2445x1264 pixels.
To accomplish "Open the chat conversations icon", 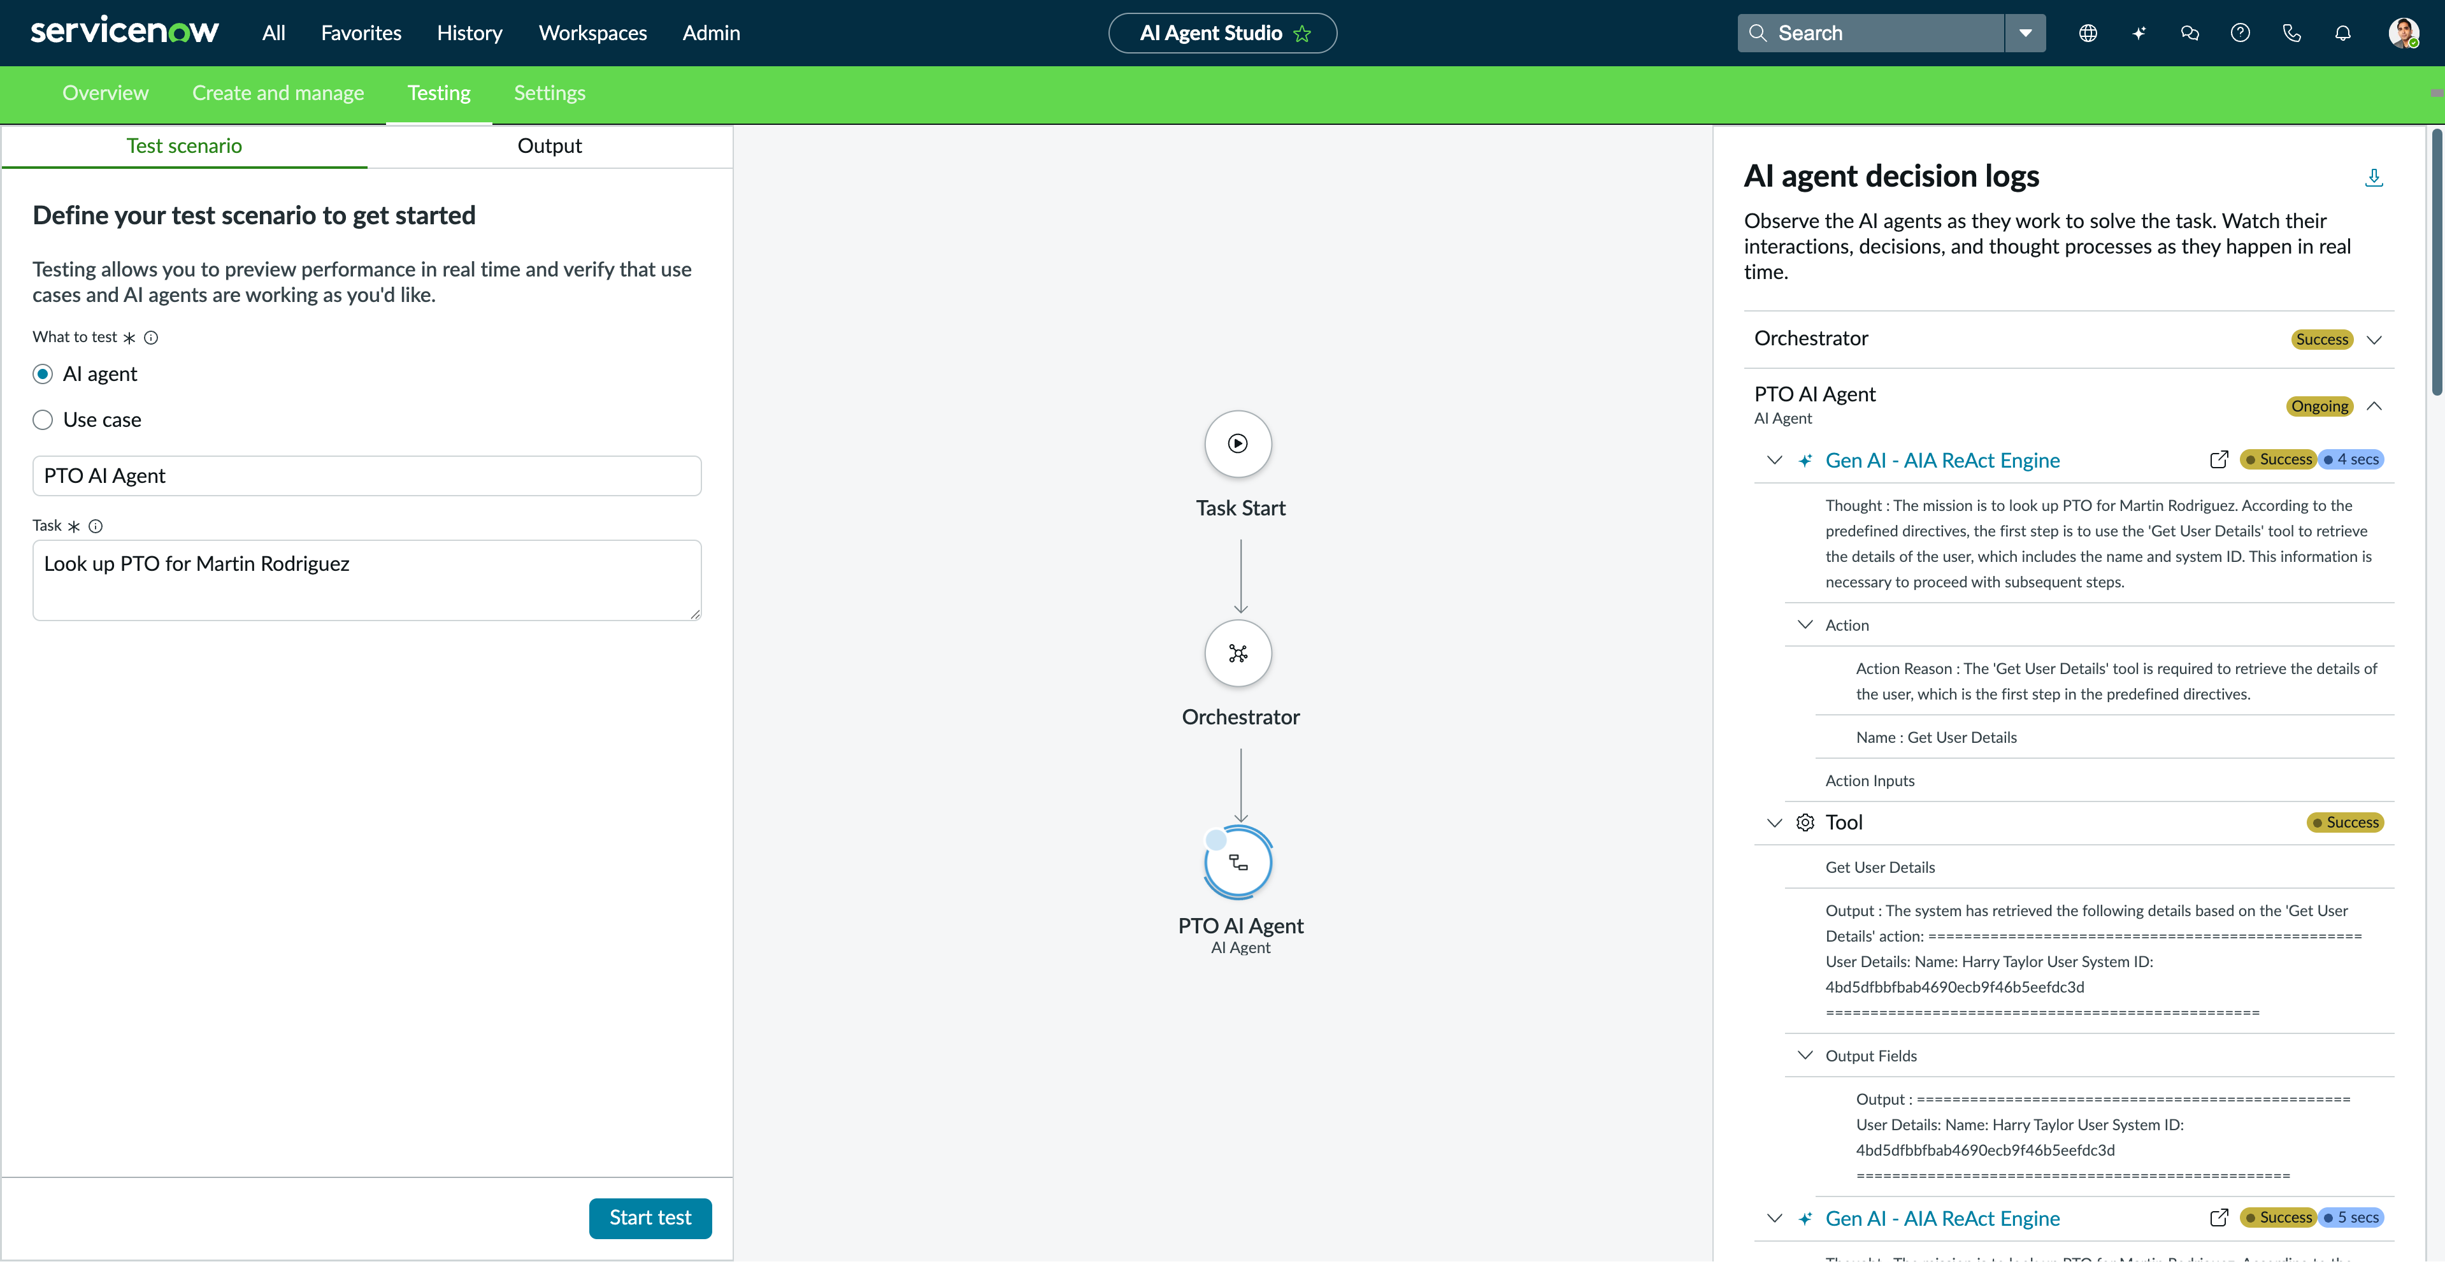I will 2190,32.
